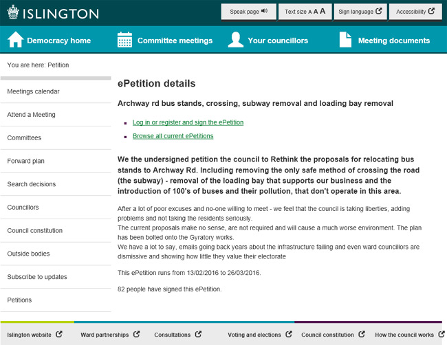Viewport: 447px width, 345px height.
Task: Select the smallest text size A
Action: coord(309,12)
